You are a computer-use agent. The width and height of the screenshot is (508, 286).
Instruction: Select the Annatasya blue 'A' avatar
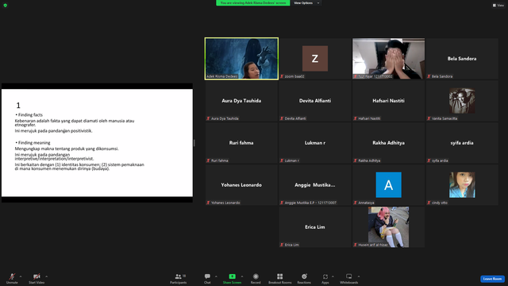tap(388, 185)
